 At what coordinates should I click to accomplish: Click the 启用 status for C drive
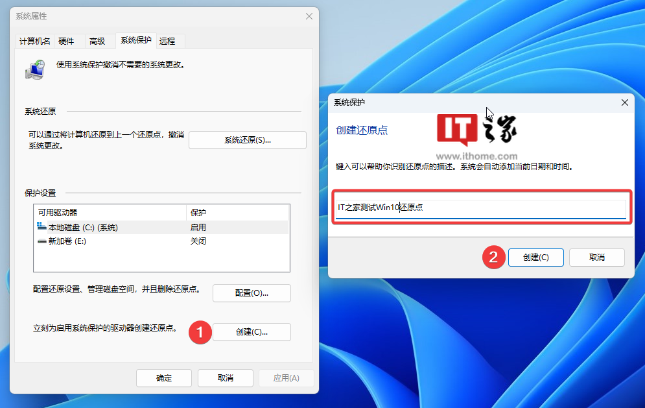tap(198, 228)
